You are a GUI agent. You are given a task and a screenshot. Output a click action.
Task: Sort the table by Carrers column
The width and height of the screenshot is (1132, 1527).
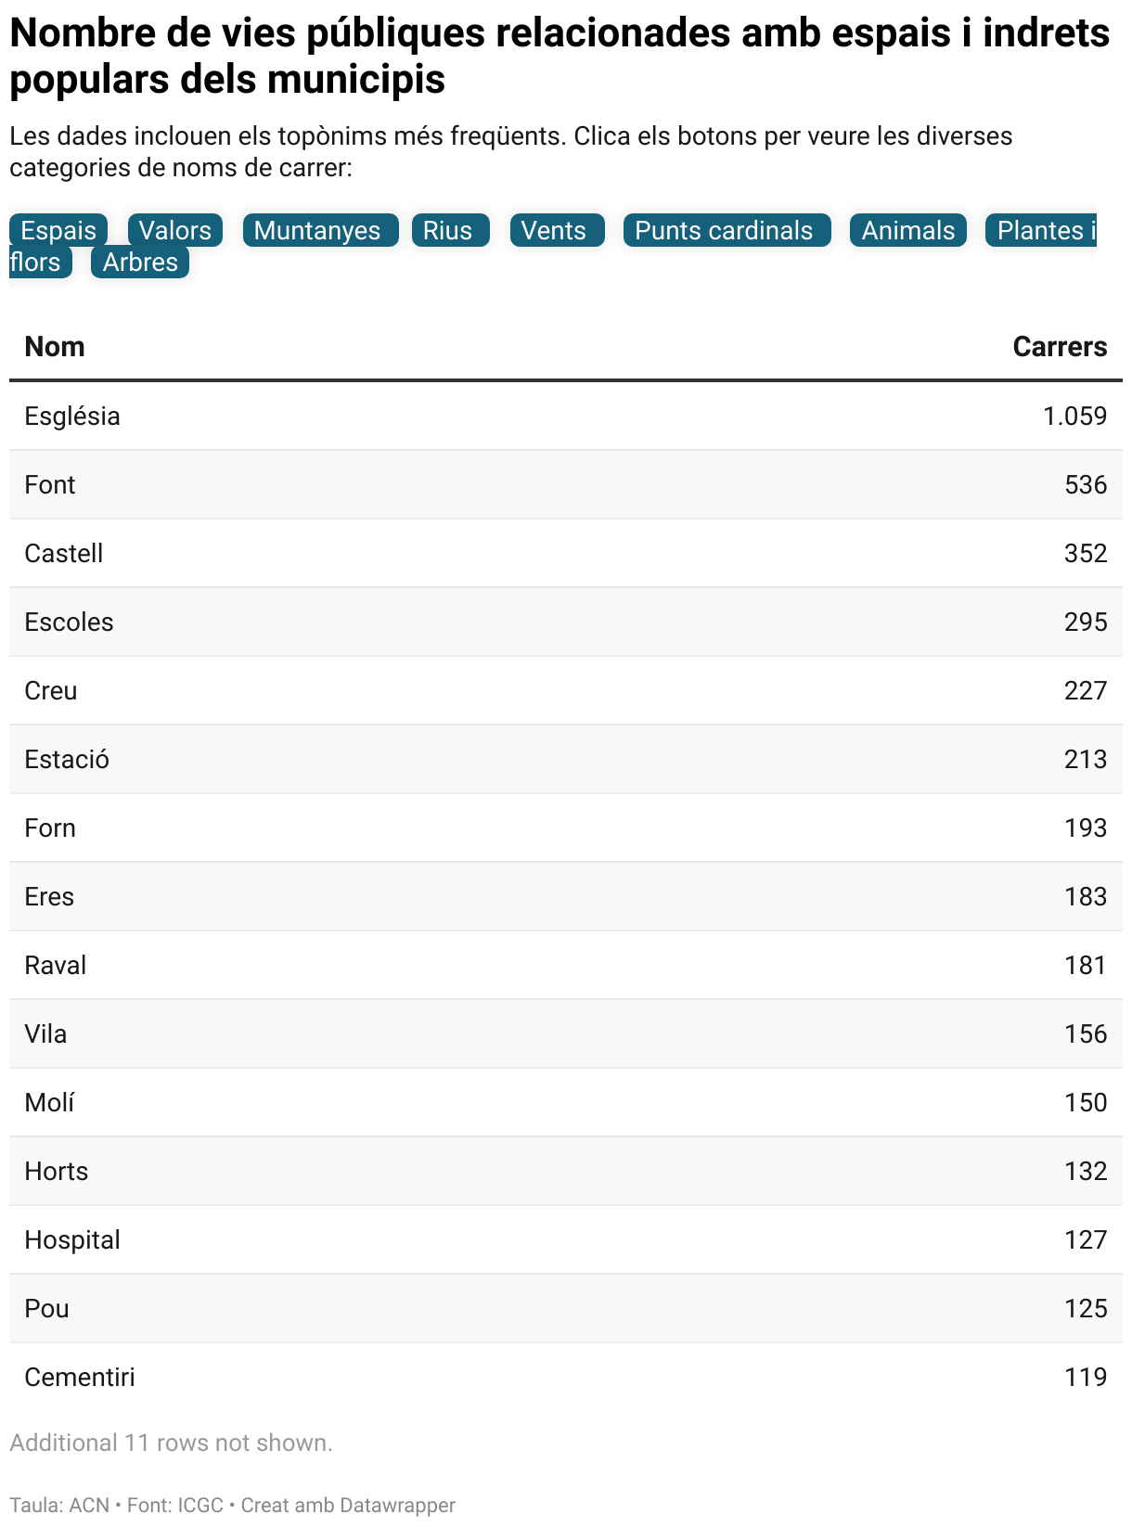[x=1060, y=346]
